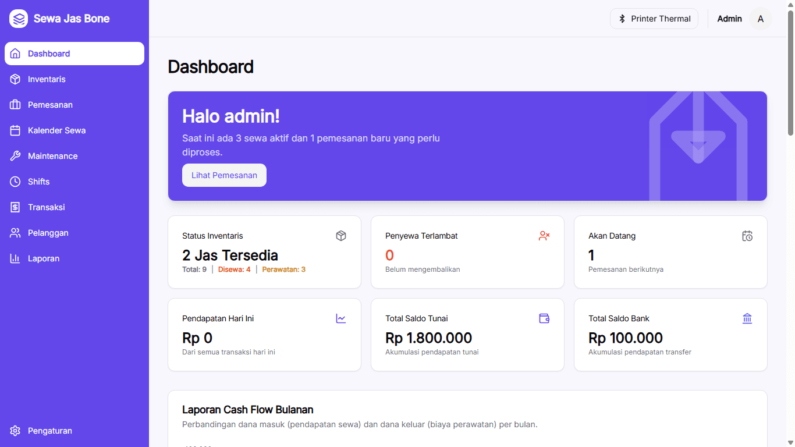Image resolution: width=795 pixels, height=447 pixels.
Task: Select the wallet icon on Total Saldo Tunai
Action: click(544, 318)
